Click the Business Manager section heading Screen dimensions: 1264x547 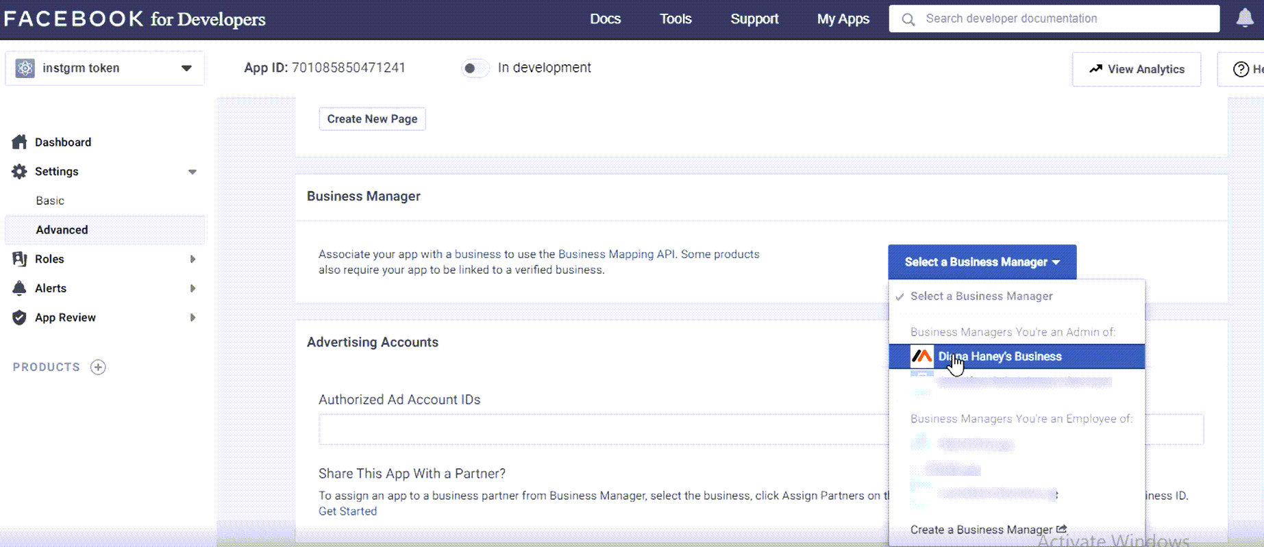[x=364, y=196]
